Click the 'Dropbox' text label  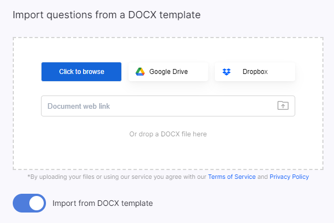[255, 72]
